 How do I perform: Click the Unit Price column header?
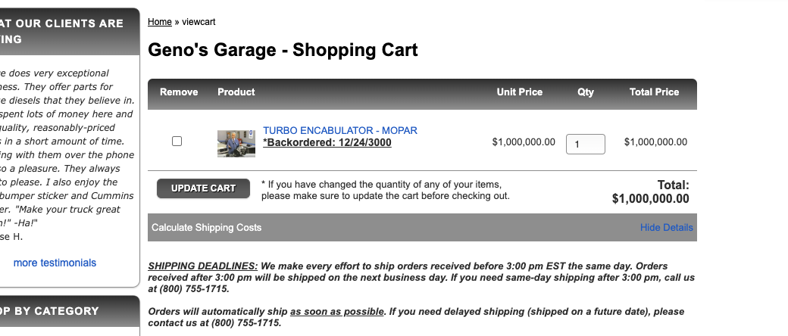coord(520,92)
